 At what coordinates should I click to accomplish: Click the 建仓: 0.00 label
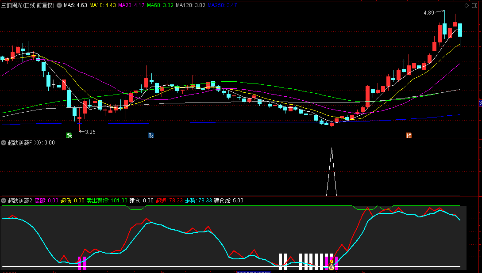pos(141,201)
